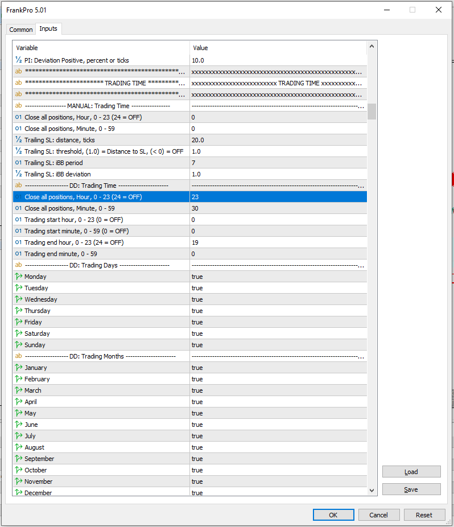Screen dimensions: 454x527
Task: Click the double-type icon of PI: Deviation Positive
Action: pos(18,60)
